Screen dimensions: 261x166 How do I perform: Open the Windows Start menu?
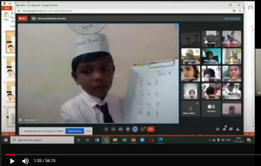click(6, 140)
